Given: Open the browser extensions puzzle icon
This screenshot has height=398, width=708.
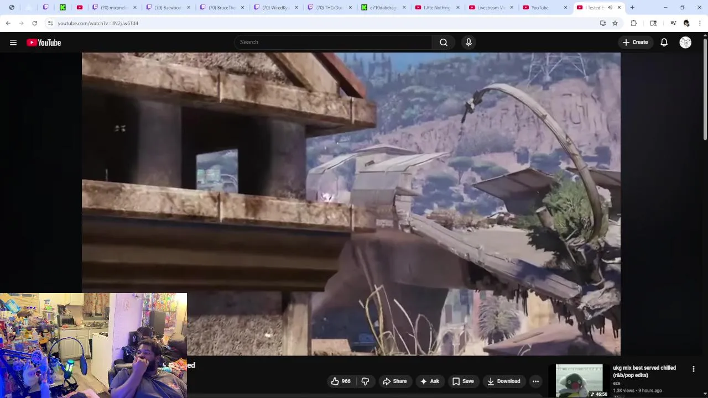Looking at the screenshot, I should click(x=634, y=23).
